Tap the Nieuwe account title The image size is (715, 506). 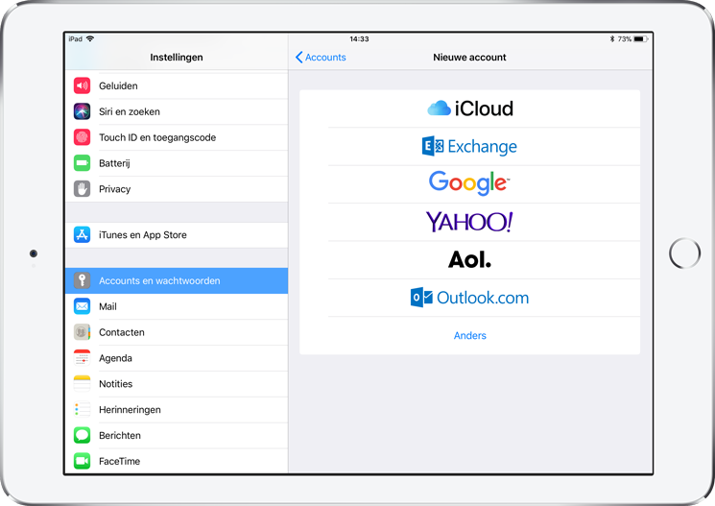coord(469,57)
